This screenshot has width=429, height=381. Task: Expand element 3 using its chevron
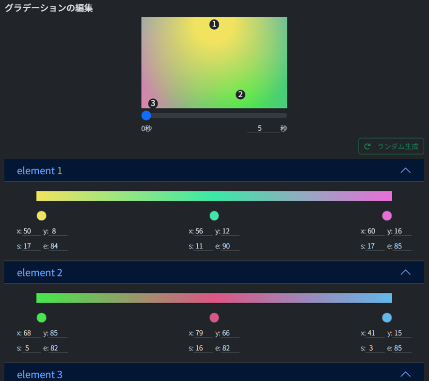pos(406,374)
